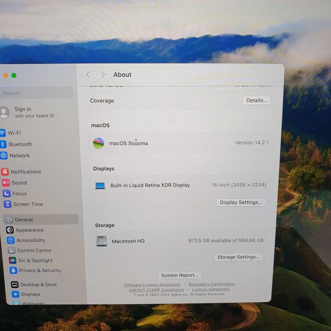Open ENERGY STAR Compliance link
The width and height of the screenshot is (331, 331).
[156, 290]
